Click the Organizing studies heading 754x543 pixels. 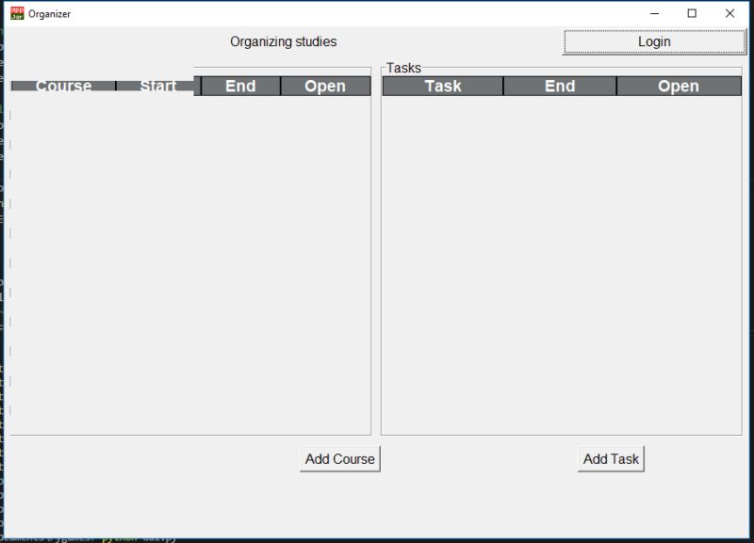coord(283,41)
